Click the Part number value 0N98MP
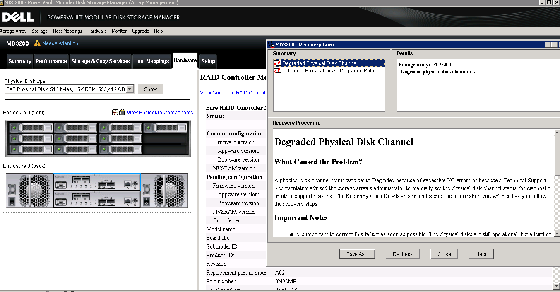Viewport: 560px width, 292px height. click(x=286, y=282)
